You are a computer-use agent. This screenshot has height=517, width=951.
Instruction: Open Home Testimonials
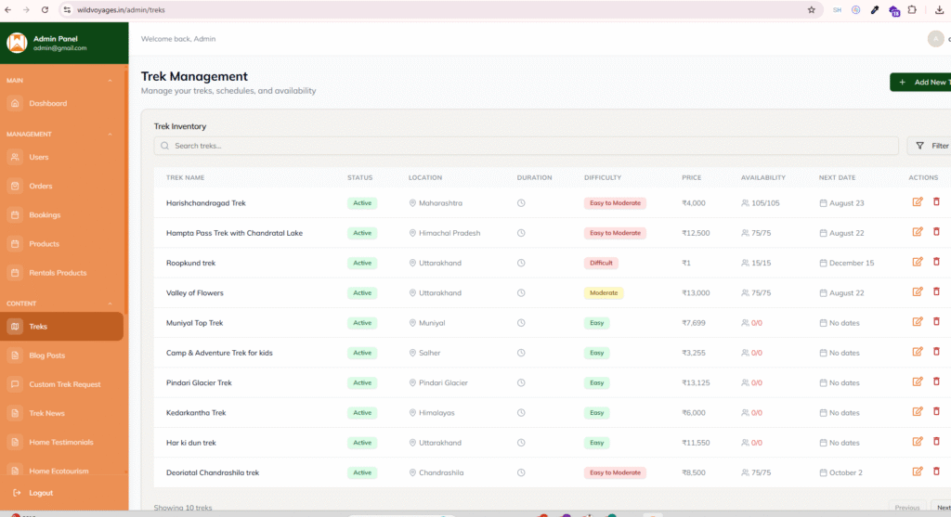click(x=62, y=442)
